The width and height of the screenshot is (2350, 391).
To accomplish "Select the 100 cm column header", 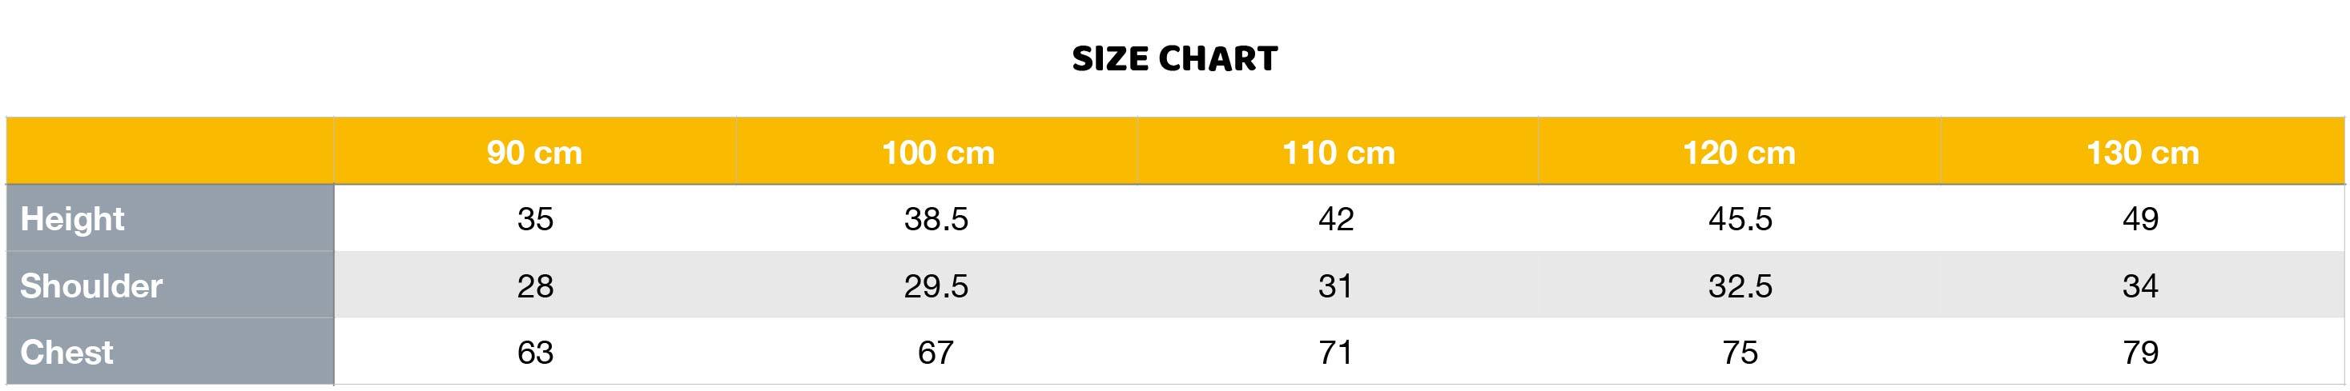I will pyautogui.click(x=937, y=152).
